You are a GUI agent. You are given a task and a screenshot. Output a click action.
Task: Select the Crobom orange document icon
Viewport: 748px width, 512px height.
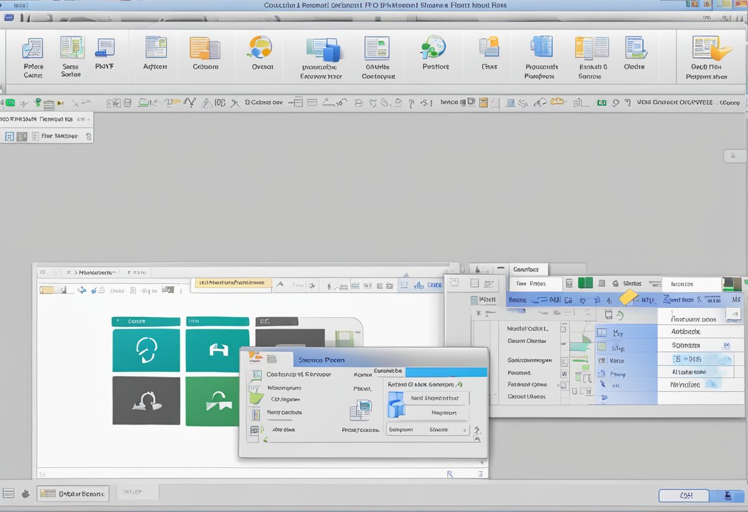(x=205, y=49)
